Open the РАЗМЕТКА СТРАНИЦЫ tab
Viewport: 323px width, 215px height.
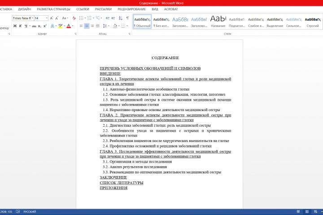click(53, 9)
